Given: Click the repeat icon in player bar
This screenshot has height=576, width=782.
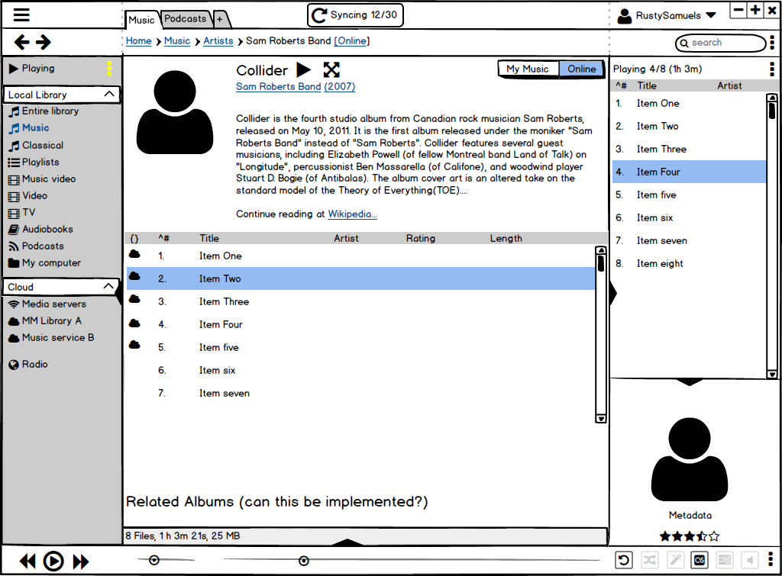Looking at the screenshot, I should (624, 561).
